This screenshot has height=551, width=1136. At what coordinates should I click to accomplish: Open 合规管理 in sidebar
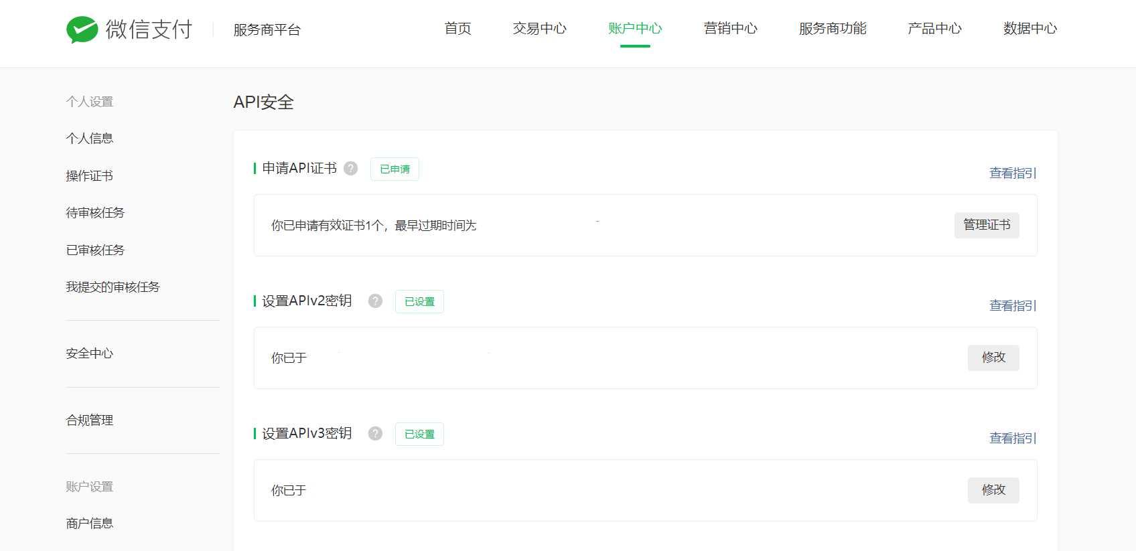coord(90,420)
